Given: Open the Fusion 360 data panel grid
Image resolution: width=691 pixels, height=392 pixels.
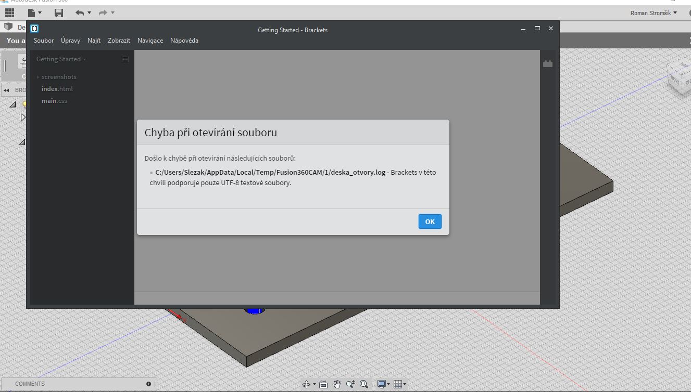Looking at the screenshot, I should pyautogui.click(x=9, y=12).
